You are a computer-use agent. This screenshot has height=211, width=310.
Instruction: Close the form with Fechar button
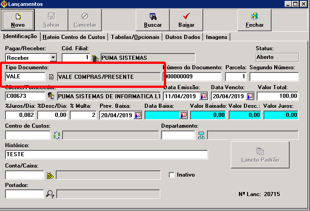pos(254,19)
